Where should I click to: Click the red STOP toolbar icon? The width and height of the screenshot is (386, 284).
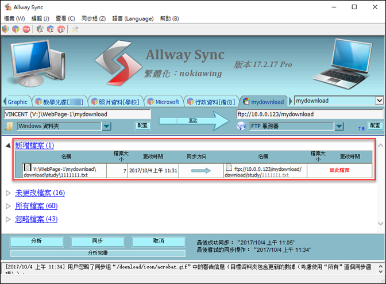[x=26, y=29]
